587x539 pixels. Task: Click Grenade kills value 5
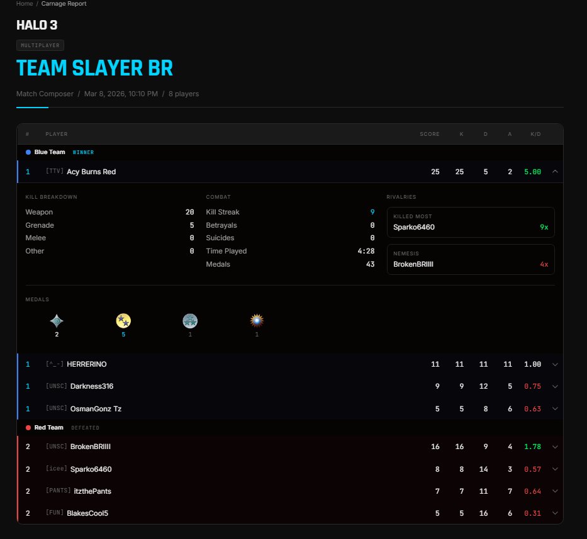click(x=192, y=225)
